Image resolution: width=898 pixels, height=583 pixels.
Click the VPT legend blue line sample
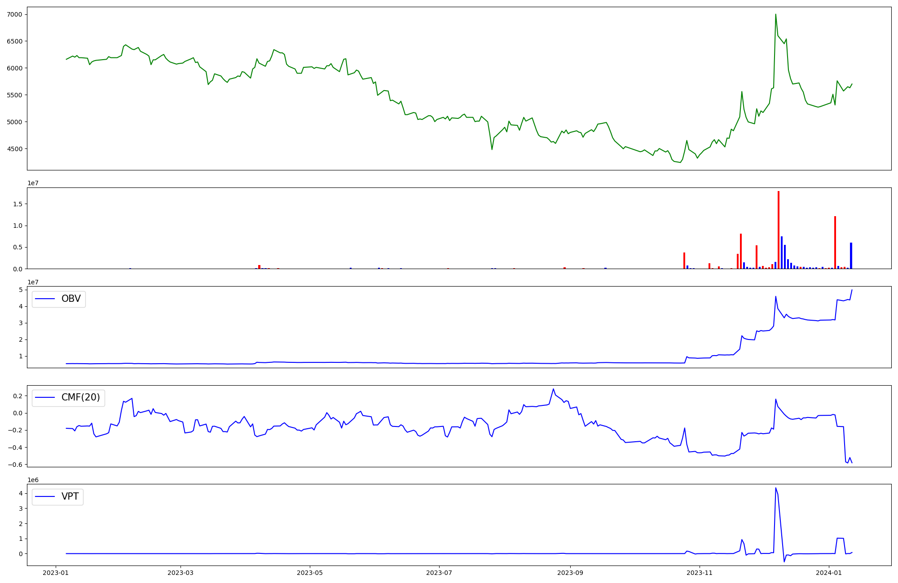pos(45,496)
